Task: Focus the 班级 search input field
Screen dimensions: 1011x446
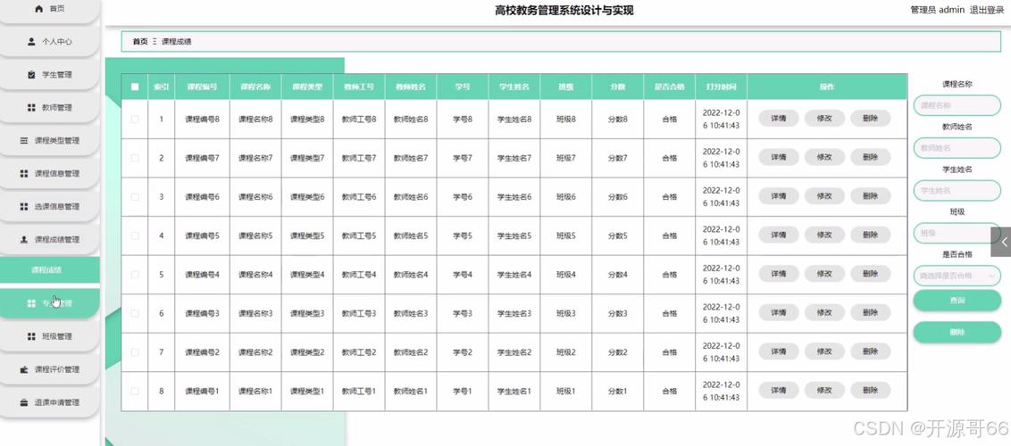Action: pos(957,233)
